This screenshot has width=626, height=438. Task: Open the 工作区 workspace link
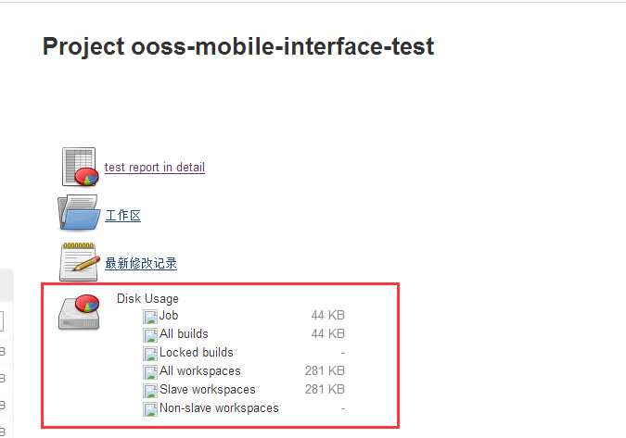(x=122, y=216)
